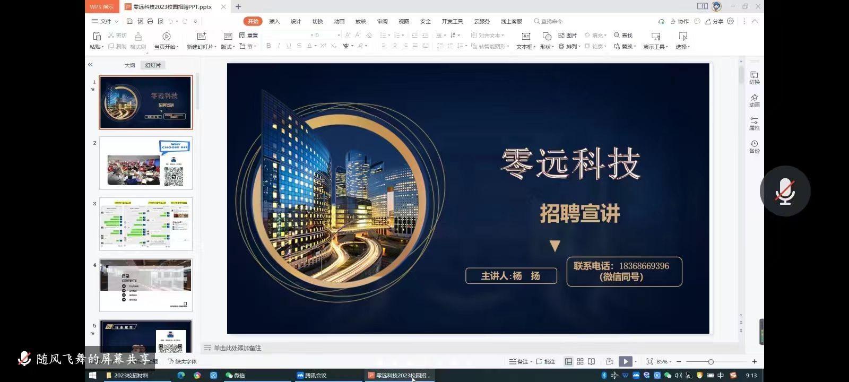Image resolution: width=849 pixels, height=382 pixels.
Task: Insert a text box (文本框) icon
Action: click(526, 36)
